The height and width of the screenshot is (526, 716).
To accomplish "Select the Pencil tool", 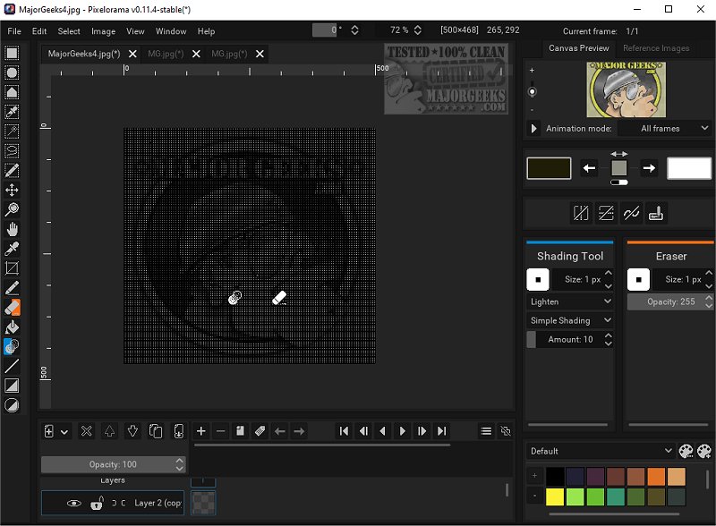I will click(13, 287).
